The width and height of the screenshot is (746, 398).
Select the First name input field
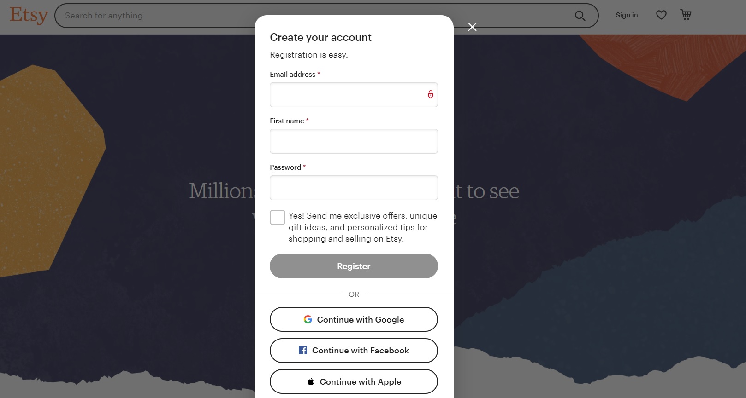(354, 141)
